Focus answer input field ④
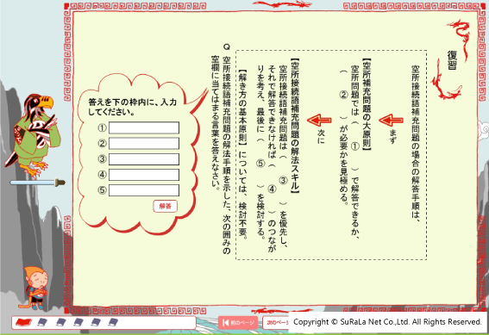 tap(144, 175)
